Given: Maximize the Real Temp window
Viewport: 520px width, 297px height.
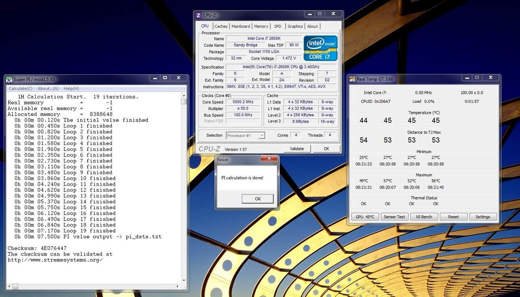Looking at the screenshot, I should click(477, 78).
